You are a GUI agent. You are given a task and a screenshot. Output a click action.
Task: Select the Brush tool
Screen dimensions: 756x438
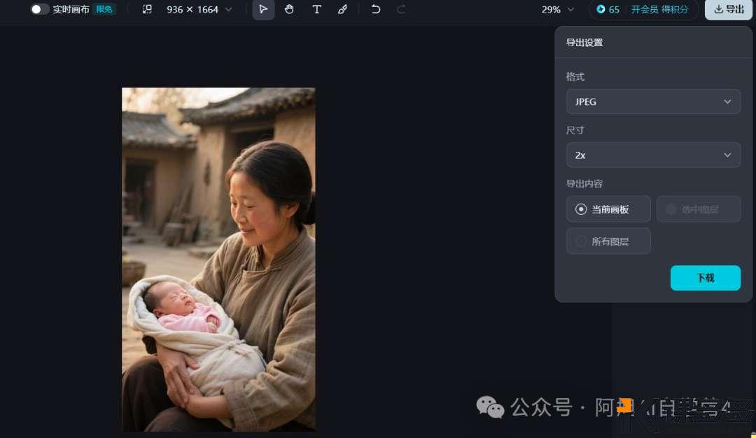342,9
